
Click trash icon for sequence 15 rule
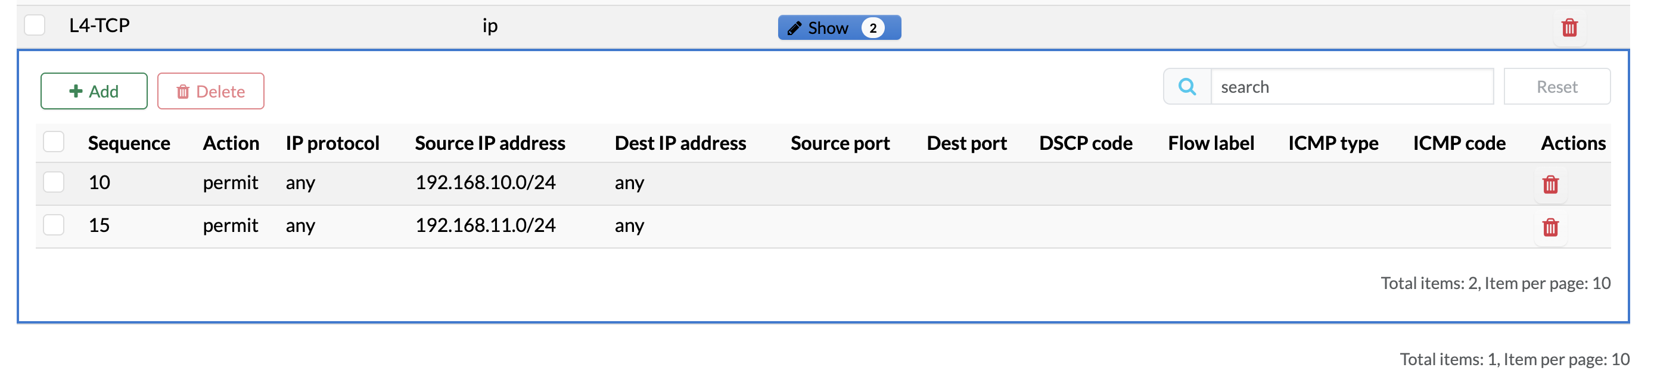pyautogui.click(x=1550, y=227)
